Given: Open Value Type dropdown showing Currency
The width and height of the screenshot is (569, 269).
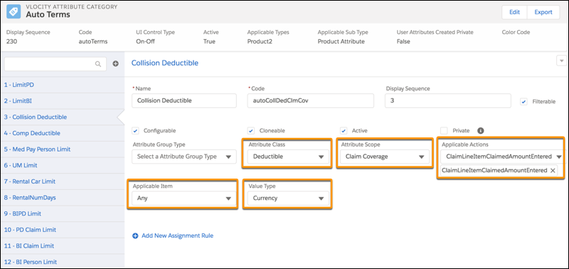Looking at the screenshot, I should coord(289,199).
